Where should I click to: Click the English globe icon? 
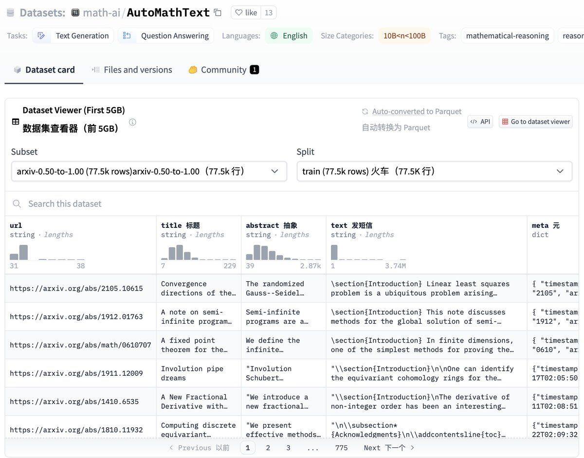[274, 36]
